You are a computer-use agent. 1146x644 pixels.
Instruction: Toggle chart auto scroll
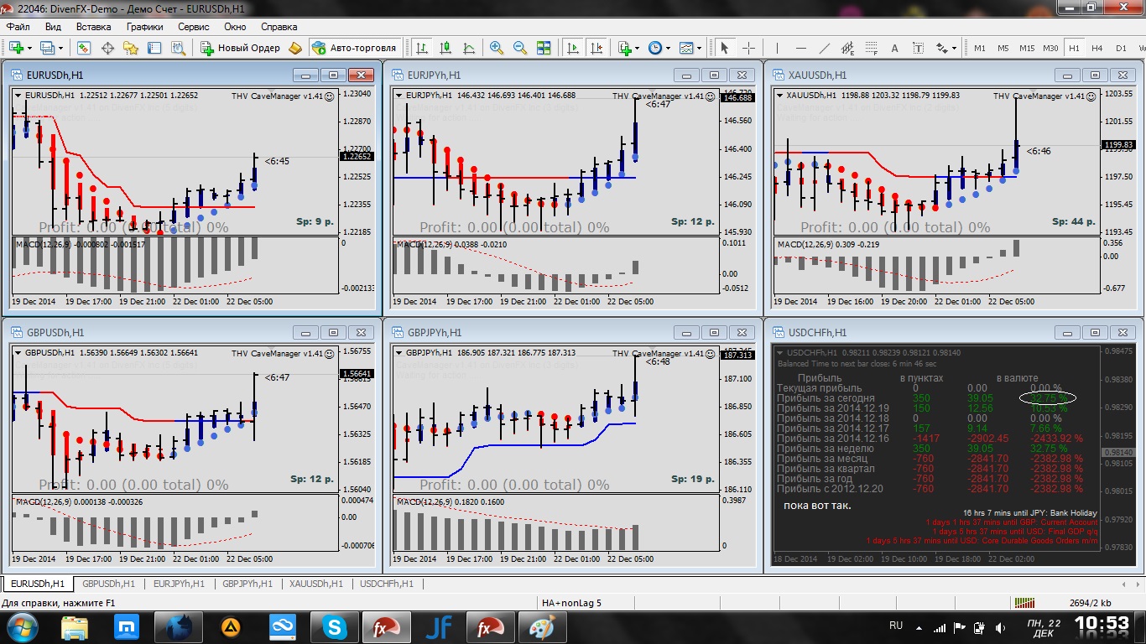tap(573, 48)
